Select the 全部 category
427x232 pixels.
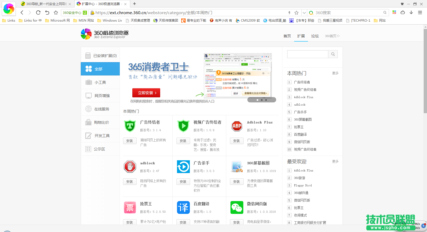pos(100,69)
